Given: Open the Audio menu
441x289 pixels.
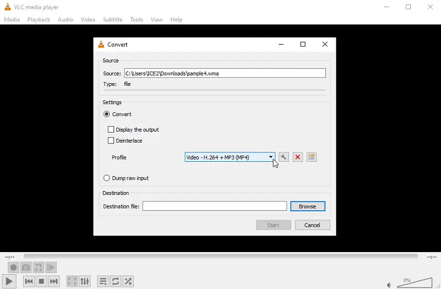Looking at the screenshot, I should pyautogui.click(x=66, y=20).
